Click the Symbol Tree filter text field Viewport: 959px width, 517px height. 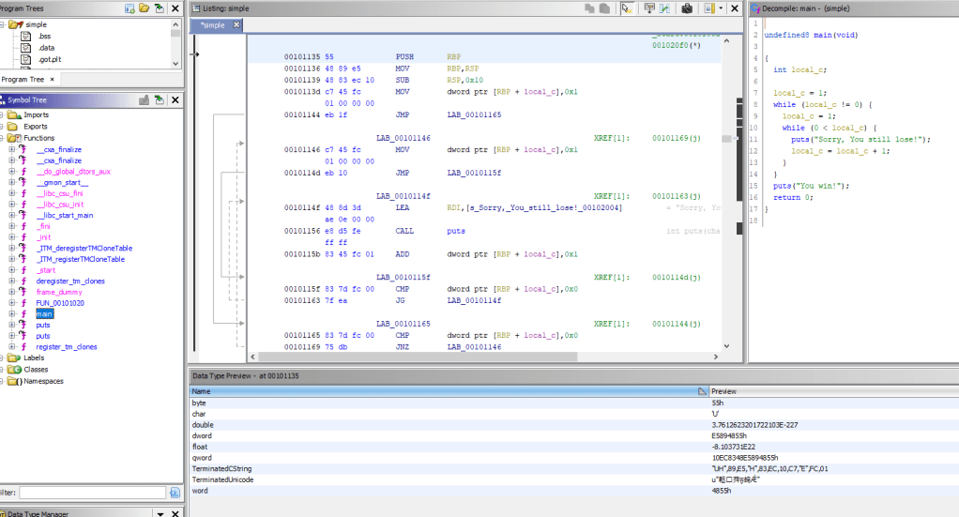point(92,493)
